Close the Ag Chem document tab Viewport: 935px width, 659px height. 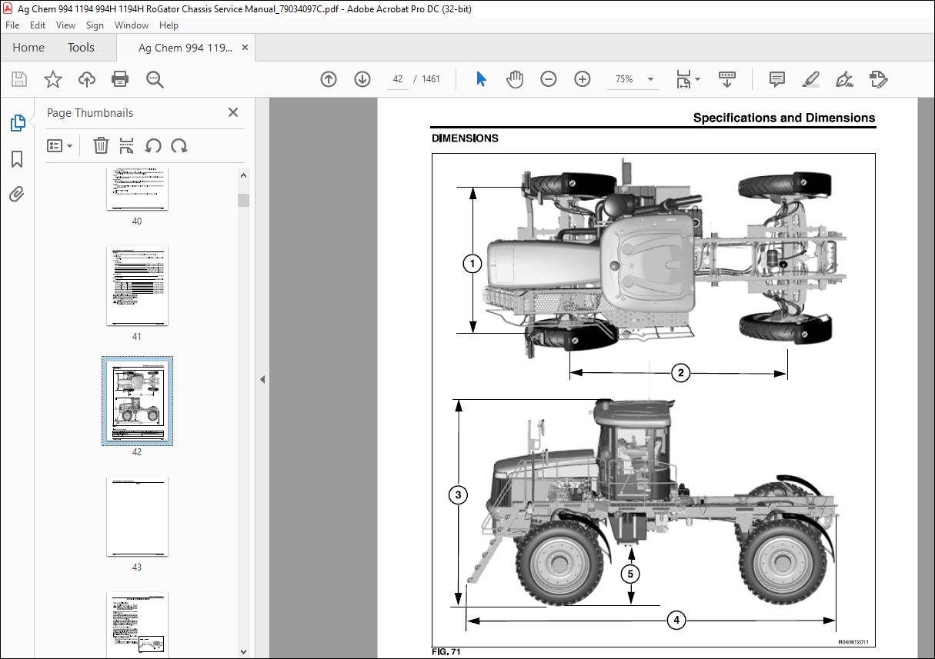[x=245, y=48]
